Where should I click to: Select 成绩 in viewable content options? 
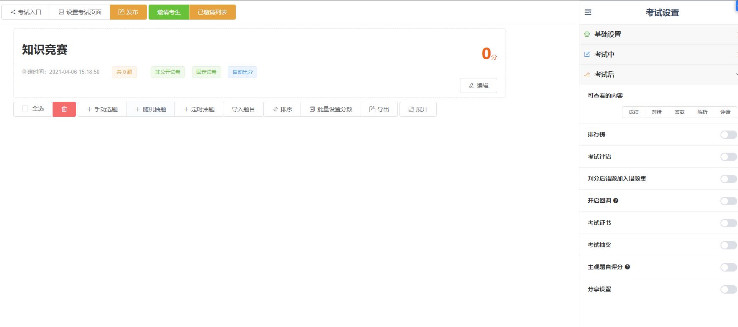click(x=634, y=112)
